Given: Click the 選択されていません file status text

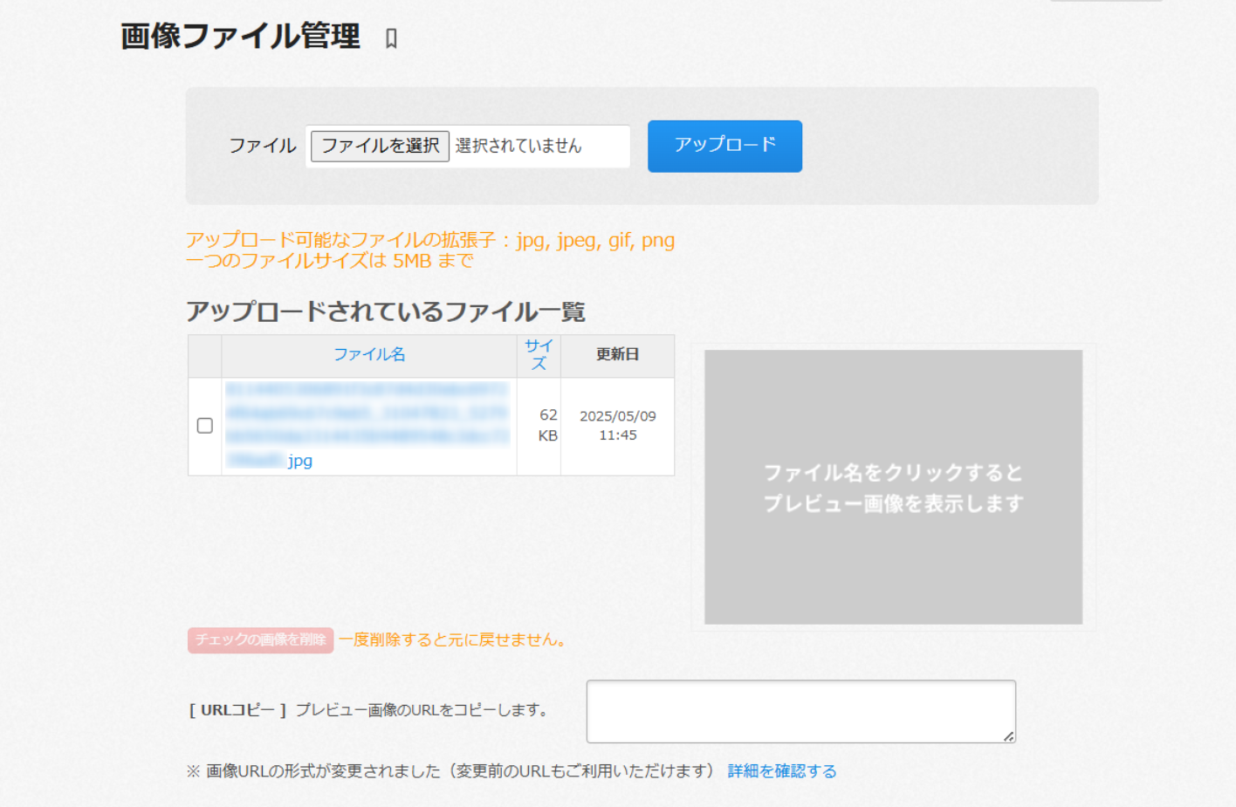Looking at the screenshot, I should point(518,146).
